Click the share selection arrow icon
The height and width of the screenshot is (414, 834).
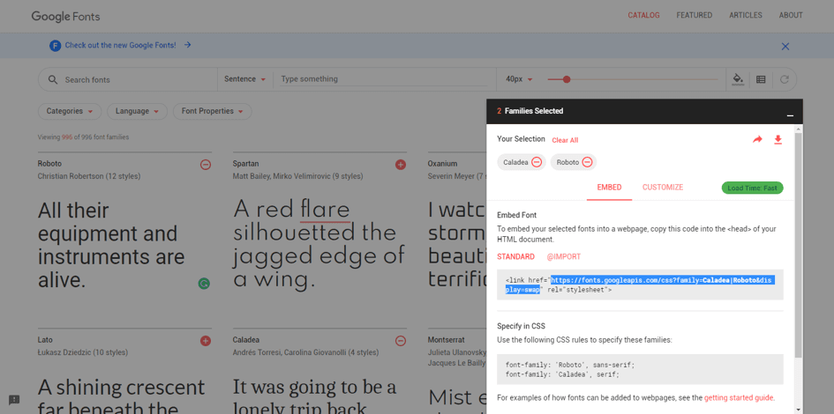click(757, 139)
